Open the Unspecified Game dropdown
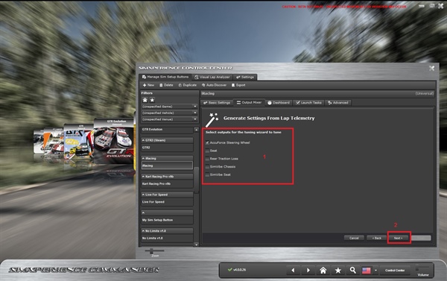Viewport: 447px width, 281px height. [169, 107]
